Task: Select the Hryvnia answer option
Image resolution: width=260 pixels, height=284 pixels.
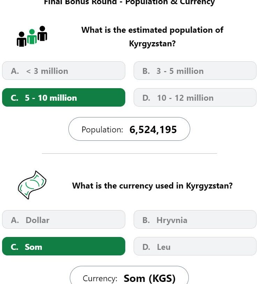Action: [195, 220]
